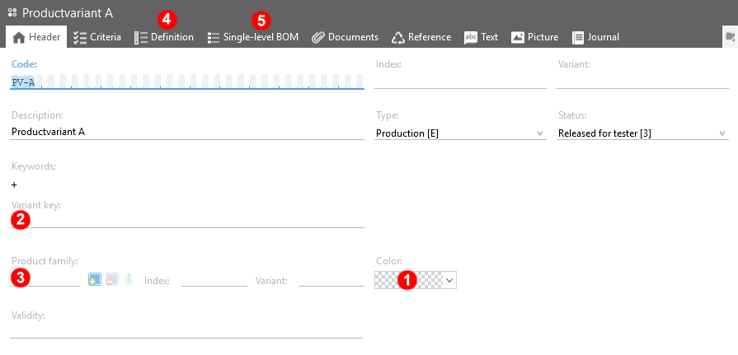Click the remove product family icon
This screenshot has height=355, width=738.
111,280
